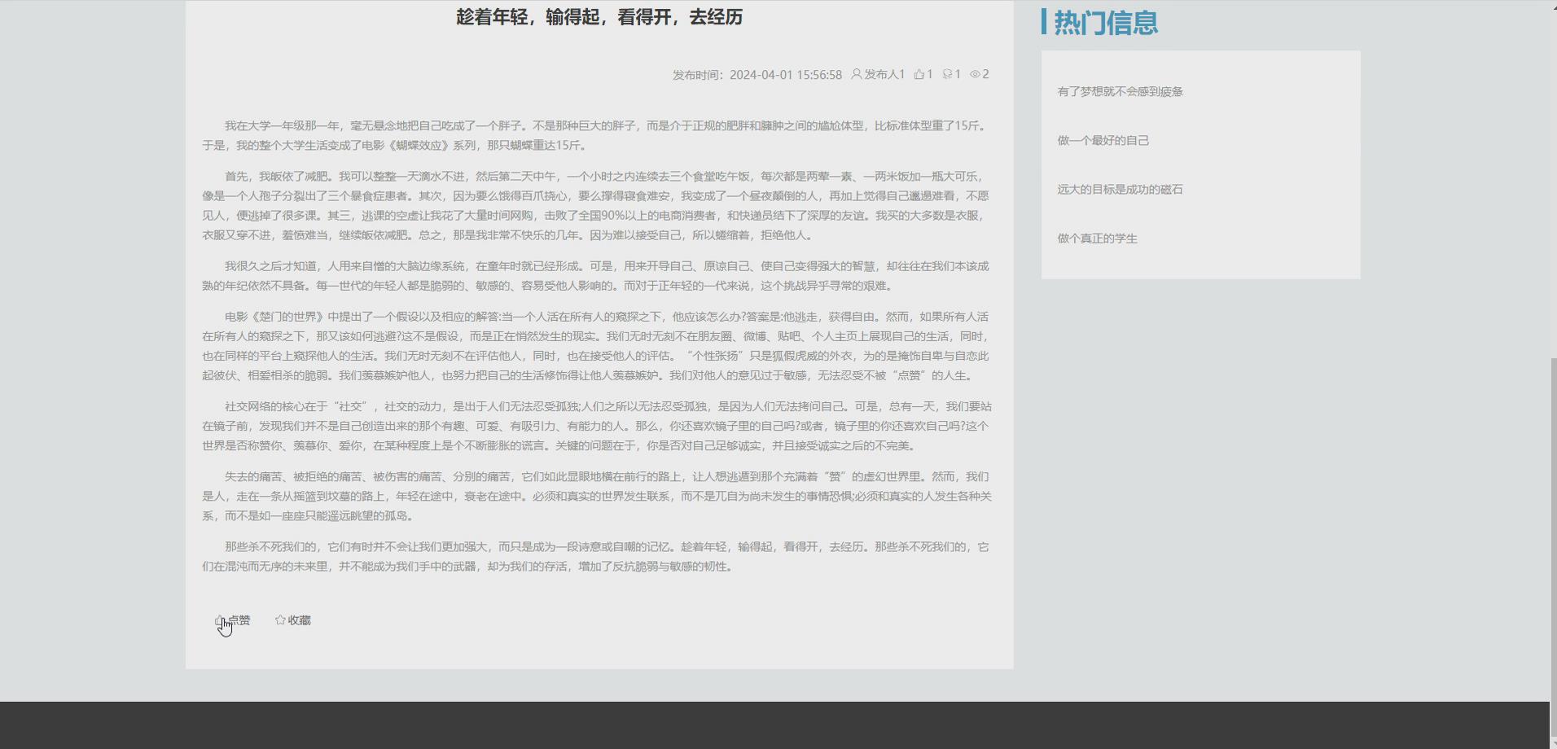
Task: Open the 远大的目标是成功的磁石 entry
Action: point(1120,189)
